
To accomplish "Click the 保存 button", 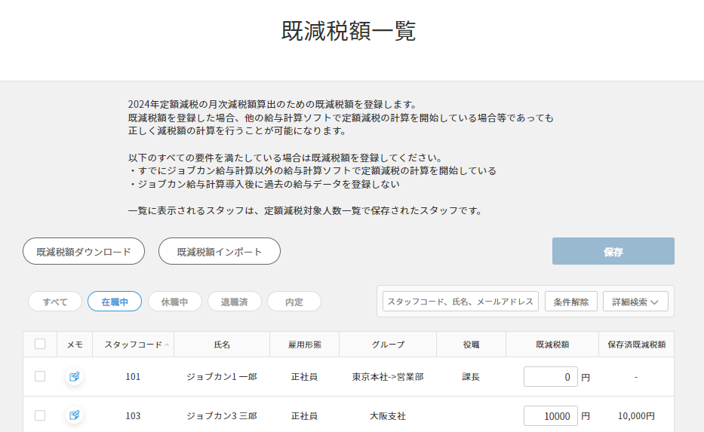I will (613, 251).
